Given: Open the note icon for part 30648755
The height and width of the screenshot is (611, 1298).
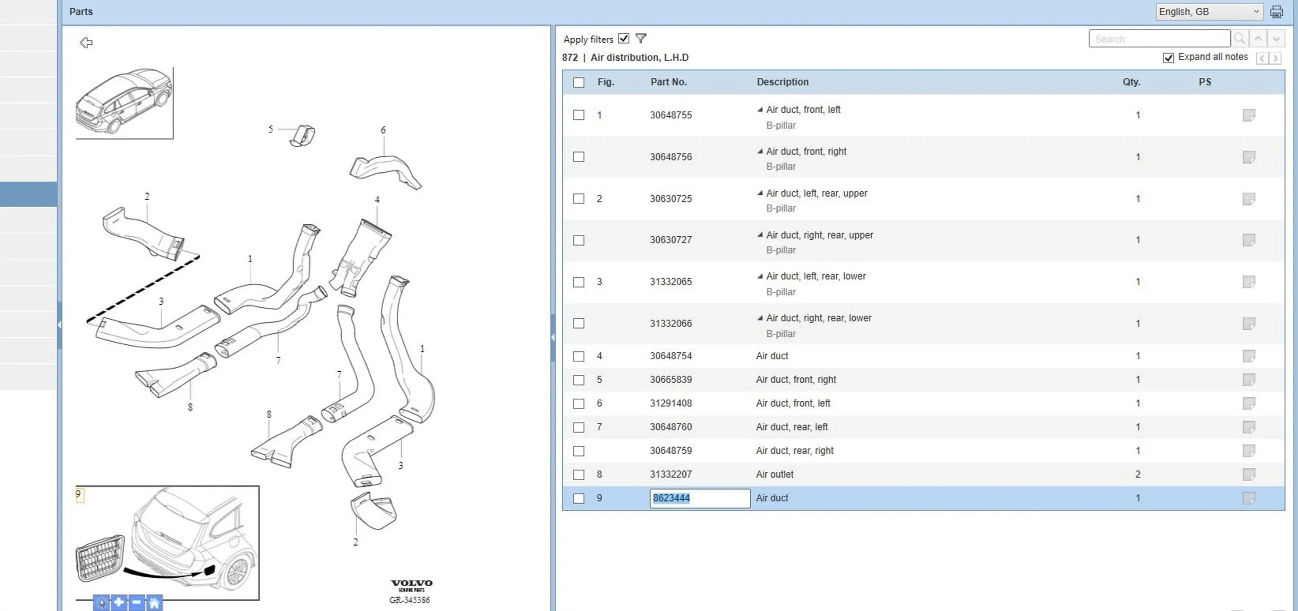Looking at the screenshot, I should point(1249,115).
